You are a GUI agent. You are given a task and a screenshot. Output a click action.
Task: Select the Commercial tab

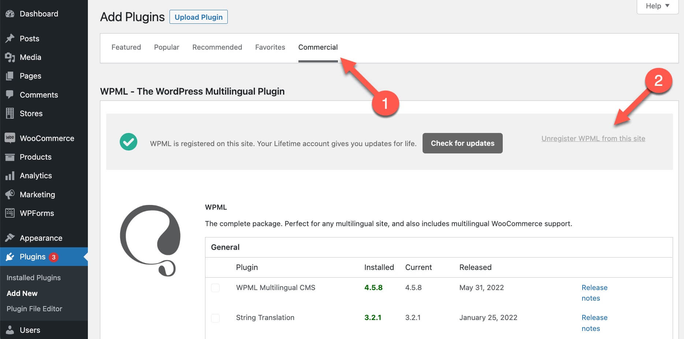(318, 47)
